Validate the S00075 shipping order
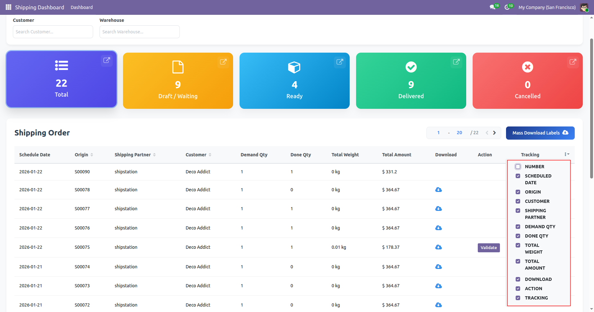 [x=488, y=247]
